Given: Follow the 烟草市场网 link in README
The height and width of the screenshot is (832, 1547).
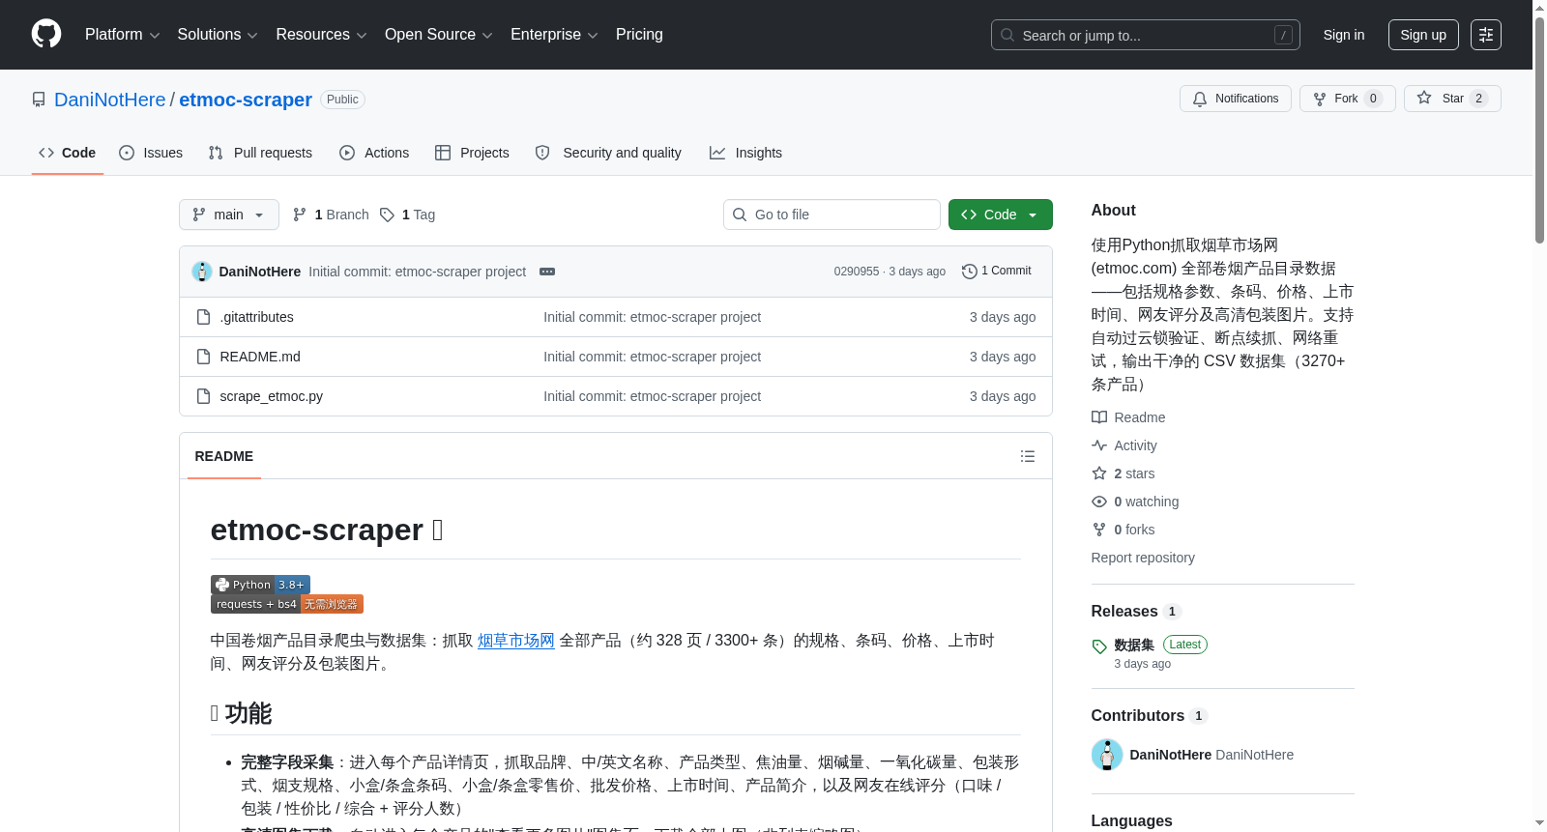Looking at the screenshot, I should point(516,641).
